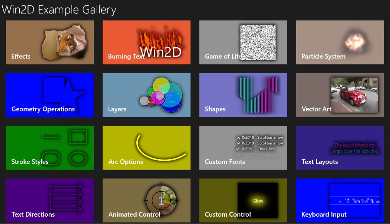Open the Arc Options demo
This screenshot has width=390, height=224.
[146, 148]
